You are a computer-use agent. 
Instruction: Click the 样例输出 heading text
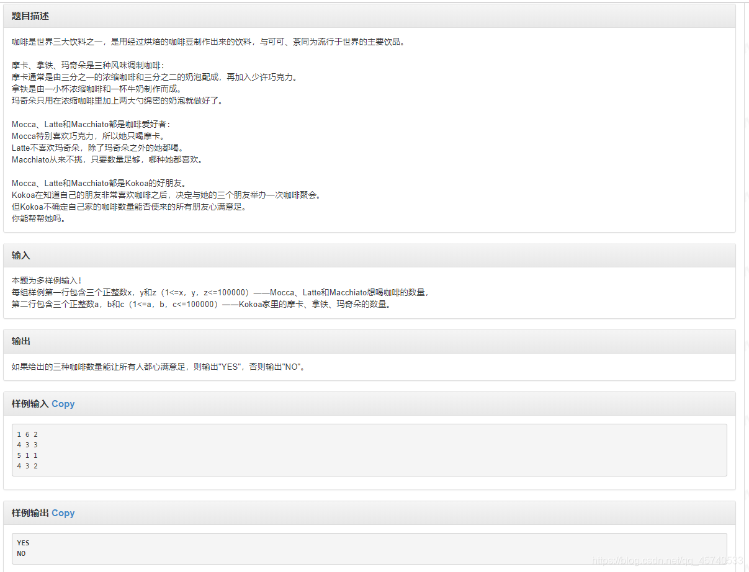click(30, 513)
